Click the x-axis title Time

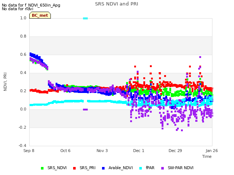click(x=207, y=156)
